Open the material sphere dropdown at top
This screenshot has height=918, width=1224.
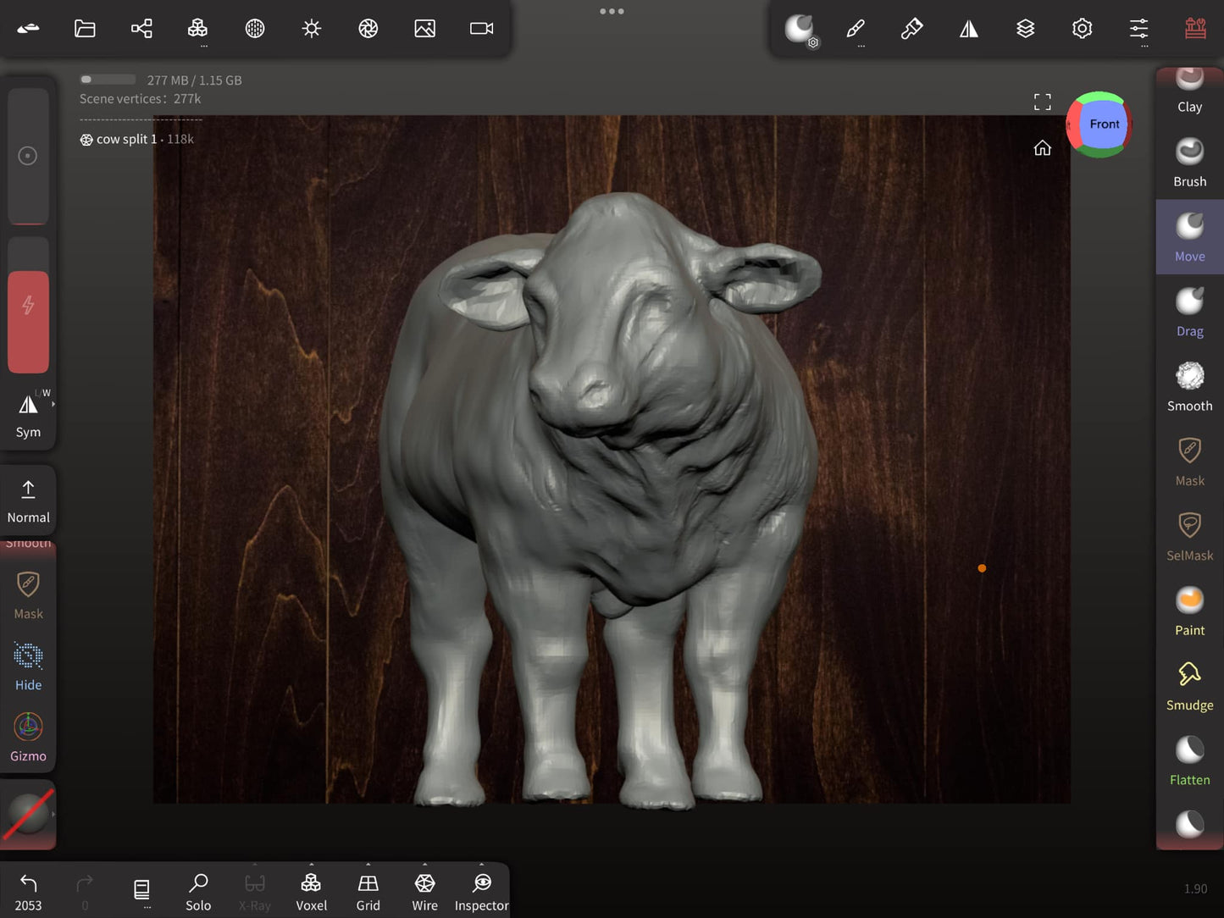click(800, 29)
